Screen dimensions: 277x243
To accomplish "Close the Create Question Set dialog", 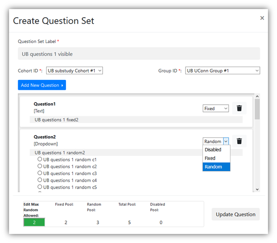I will coord(262,18).
